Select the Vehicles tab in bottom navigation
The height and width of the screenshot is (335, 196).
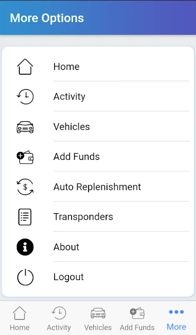coord(98,318)
